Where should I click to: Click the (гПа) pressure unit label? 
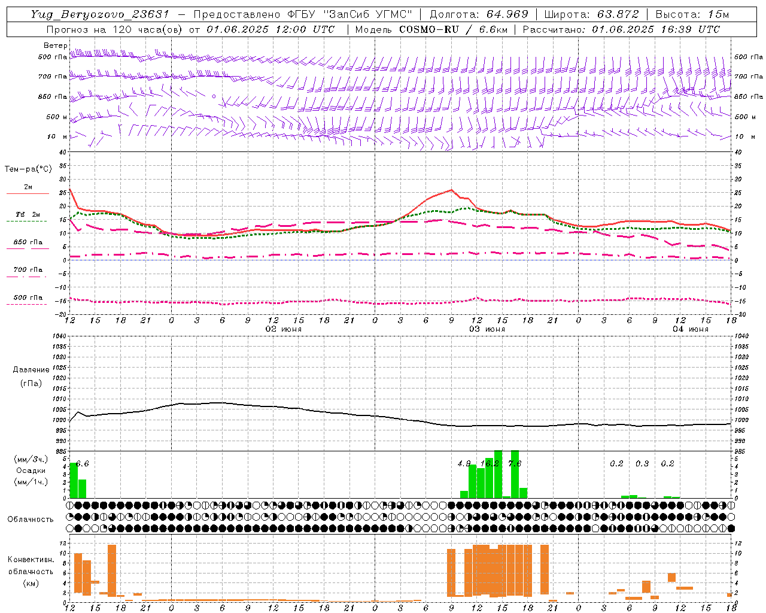pyautogui.click(x=31, y=383)
